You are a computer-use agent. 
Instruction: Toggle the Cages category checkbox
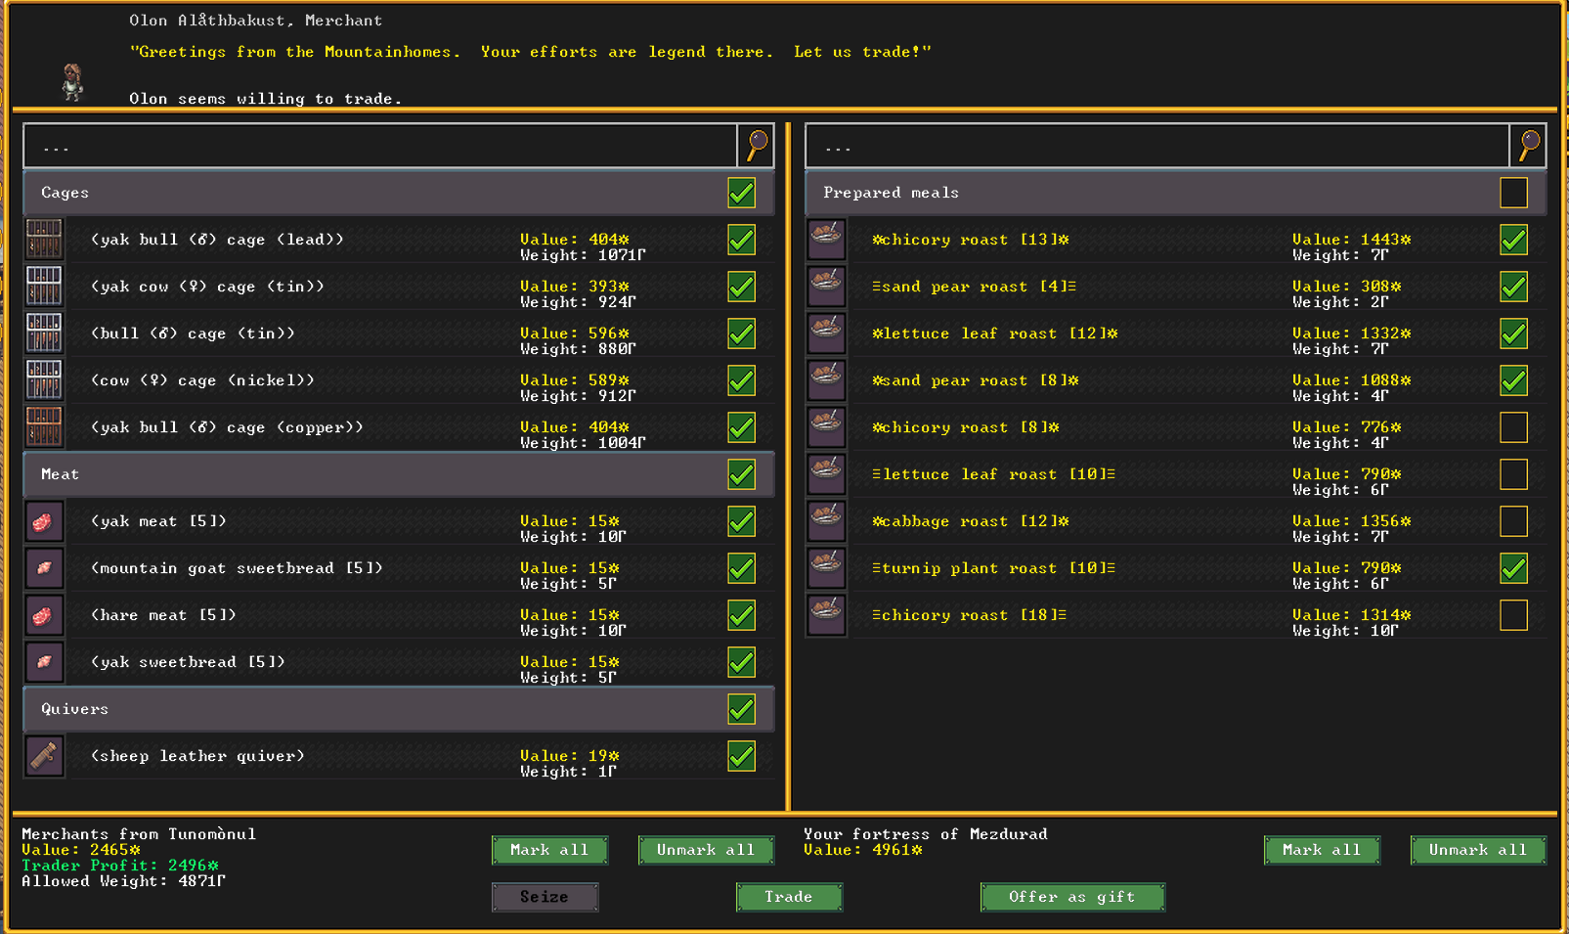coord(741,193)
